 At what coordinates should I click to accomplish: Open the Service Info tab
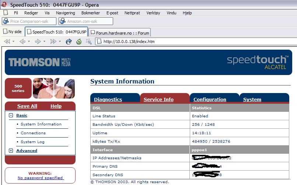pos(158,99)
